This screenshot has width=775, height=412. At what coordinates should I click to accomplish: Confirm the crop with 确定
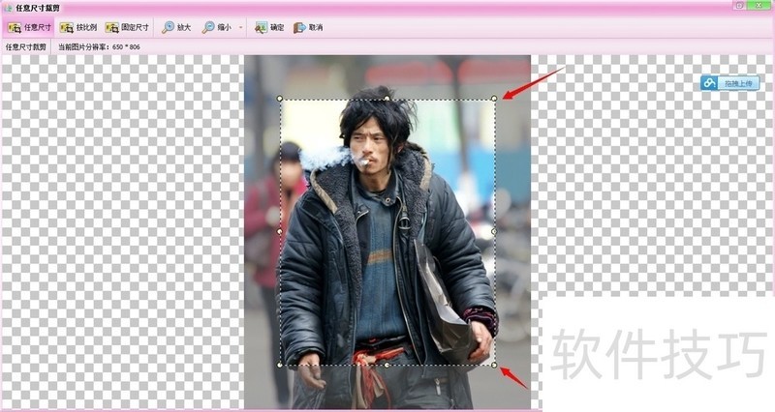coord(269,28)
